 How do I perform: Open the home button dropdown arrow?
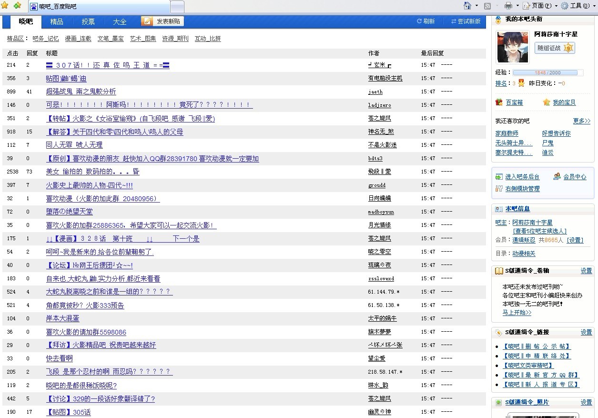click(x=476, y=6)
